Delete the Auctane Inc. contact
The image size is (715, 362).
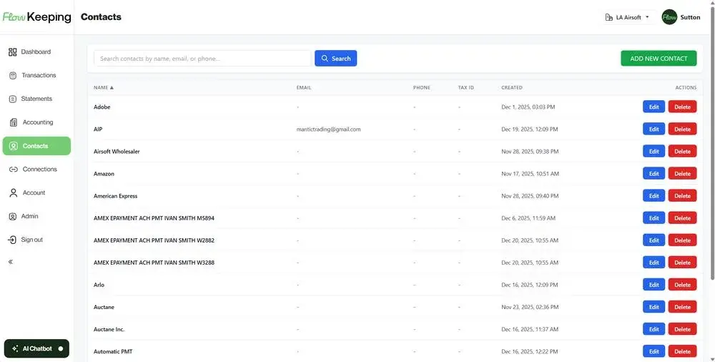(682, 329)
